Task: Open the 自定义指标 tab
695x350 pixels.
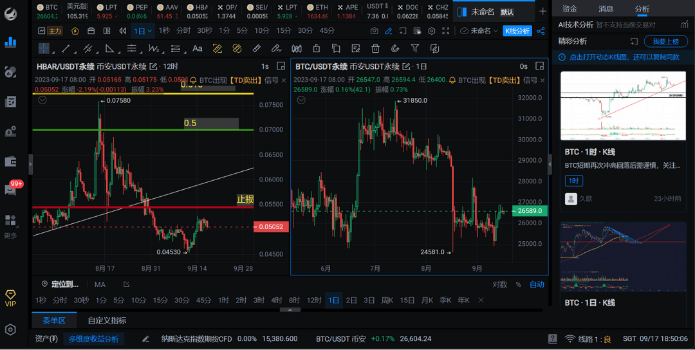Action: point(107,320)
